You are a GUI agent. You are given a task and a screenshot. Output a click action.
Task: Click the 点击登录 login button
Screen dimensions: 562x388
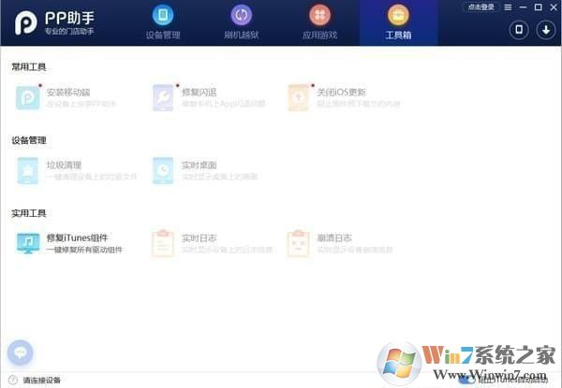pos(481,7)
